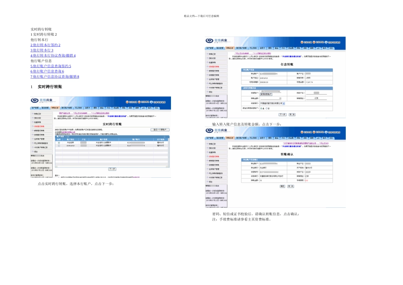Click the 收款户名 input in 任意转账 form
Image resolution: width=403 pixels, height=285 pixels.
click(x=316, y=93)
